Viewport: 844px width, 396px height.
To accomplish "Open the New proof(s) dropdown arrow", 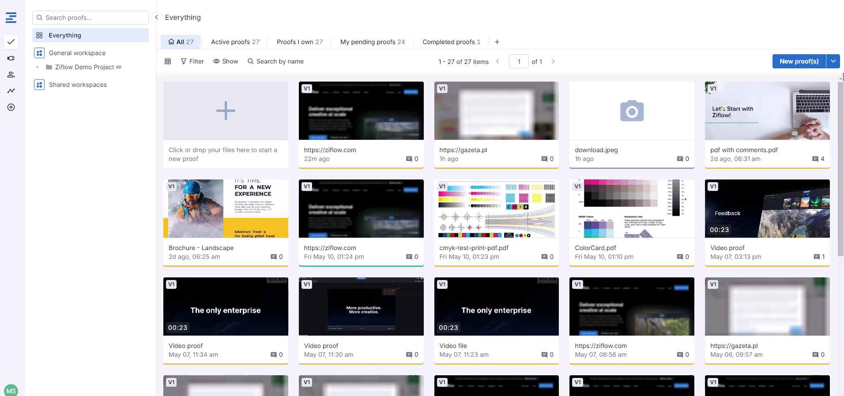I will coord(833,61).
